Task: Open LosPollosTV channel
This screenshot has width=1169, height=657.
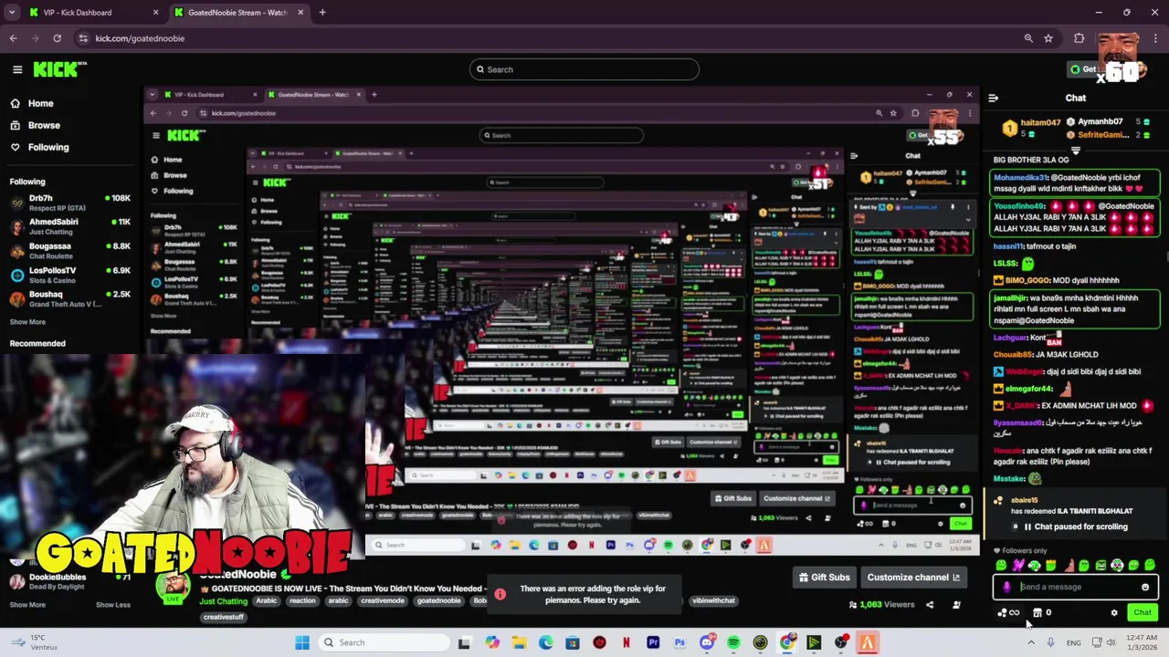Action: click(x=69, y=275)
